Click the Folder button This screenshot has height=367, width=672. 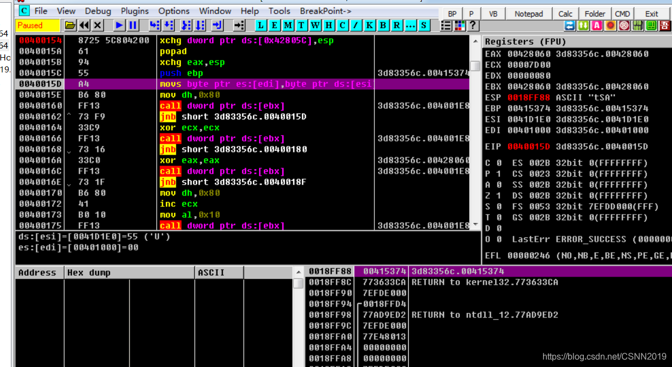(x=595, y=14)
